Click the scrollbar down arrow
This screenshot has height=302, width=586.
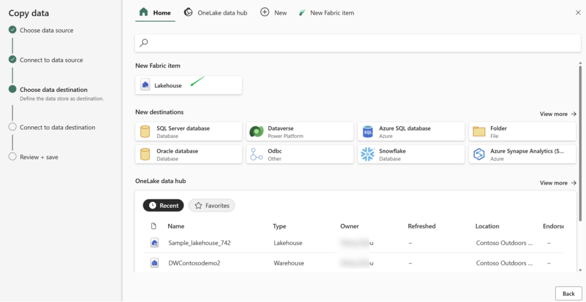click(x=580, y=269)
